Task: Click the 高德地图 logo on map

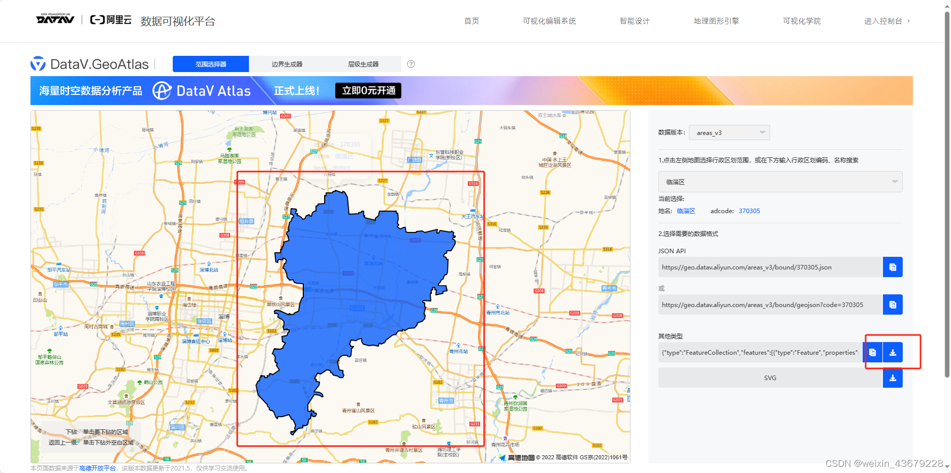Action: (516, 457)
